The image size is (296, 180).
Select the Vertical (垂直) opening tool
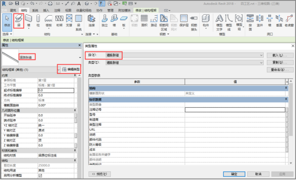click(x=279, y=21)
